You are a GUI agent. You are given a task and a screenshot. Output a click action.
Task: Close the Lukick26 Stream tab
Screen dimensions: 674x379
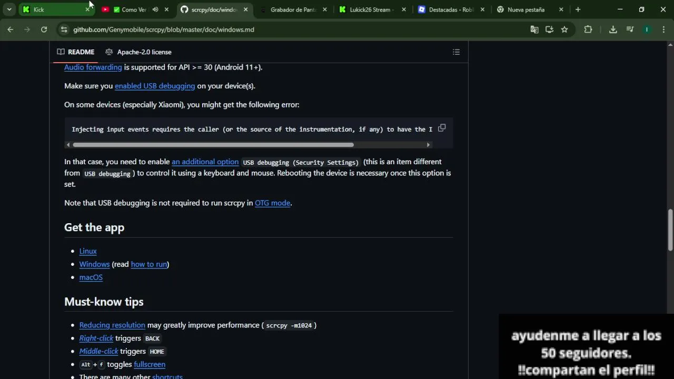click(404, 9)
